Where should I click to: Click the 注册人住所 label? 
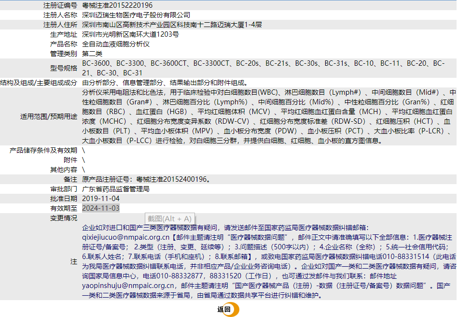(60, 25)
